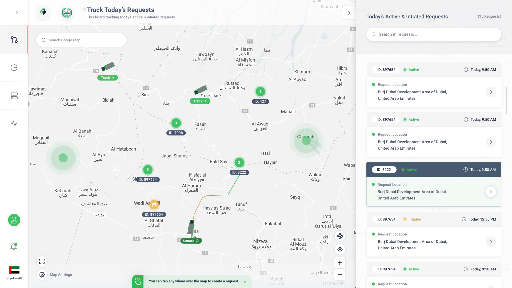Track the truck near Rustaq
Image resolution: width=512 pixels, height=288 pixels.
pyautogui.click(x=200, y=101)
